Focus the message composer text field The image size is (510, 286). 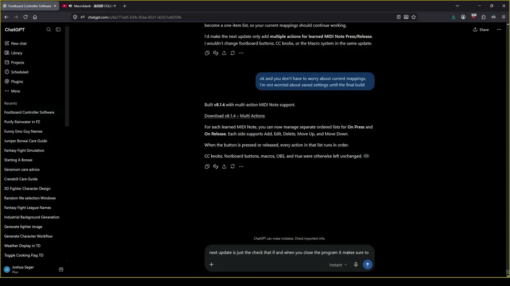(x=289, y=252)
